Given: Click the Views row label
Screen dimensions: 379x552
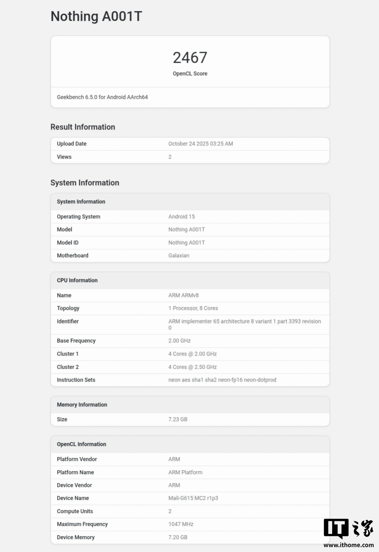Looking at the screenshot, I should 64,157.
